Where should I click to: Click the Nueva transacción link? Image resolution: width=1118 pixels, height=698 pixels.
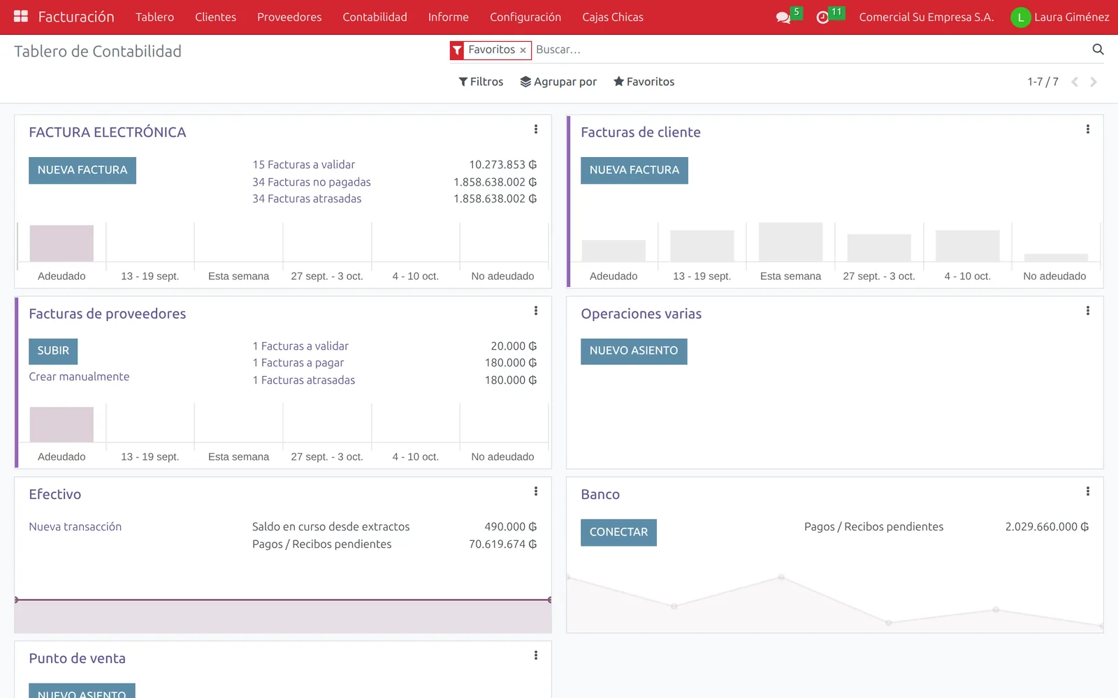[75, 527]
